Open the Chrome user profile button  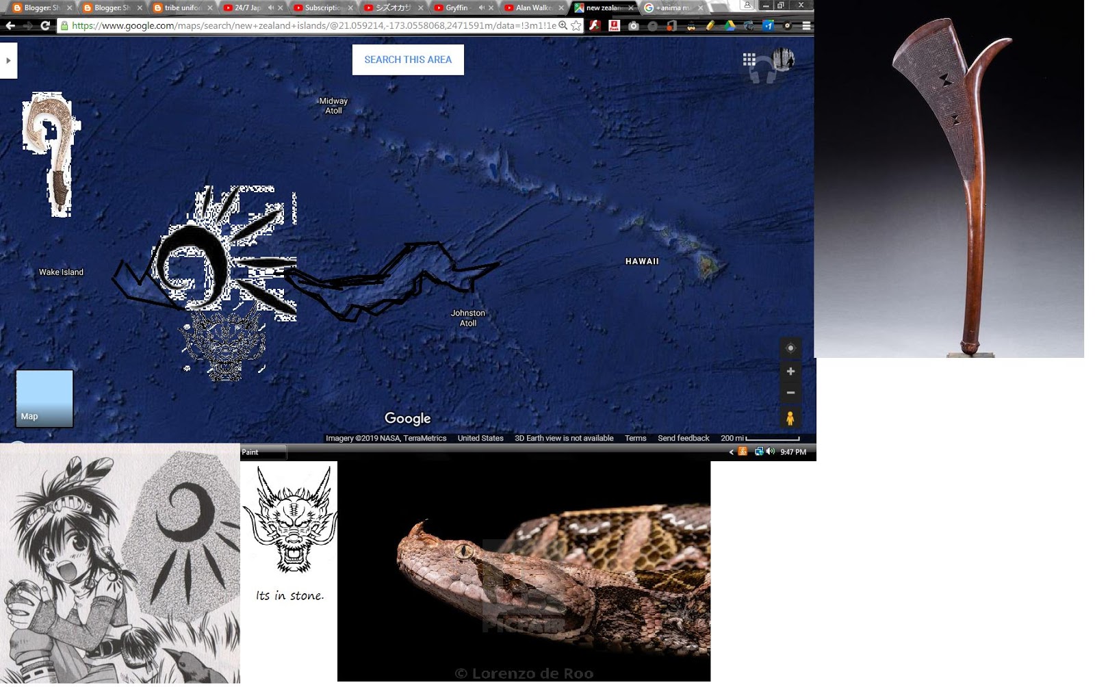tap(747, 5)
